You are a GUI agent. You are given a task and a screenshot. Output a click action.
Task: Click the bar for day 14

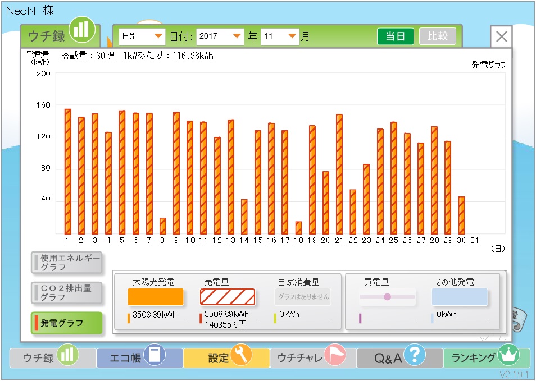[244, 217]
